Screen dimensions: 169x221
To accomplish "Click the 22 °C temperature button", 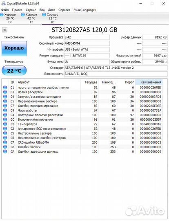I will click(14, 70).
